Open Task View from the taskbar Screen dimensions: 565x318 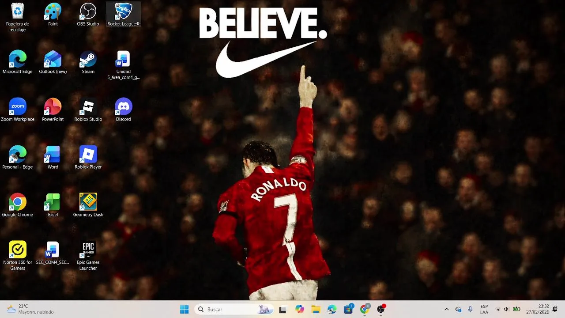(x=282, y=310)
